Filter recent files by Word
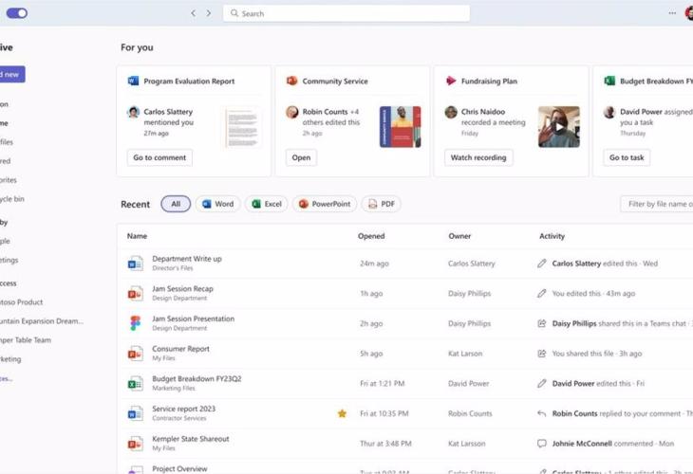 point(217,204)
